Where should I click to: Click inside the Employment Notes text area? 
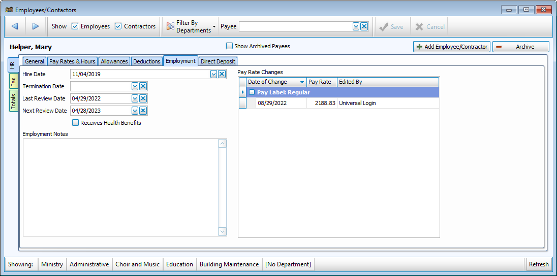(120, 187)
